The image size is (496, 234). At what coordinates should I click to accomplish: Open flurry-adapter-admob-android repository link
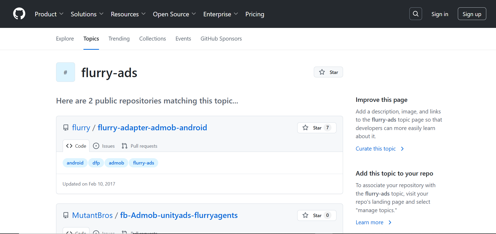coord(152,128)
